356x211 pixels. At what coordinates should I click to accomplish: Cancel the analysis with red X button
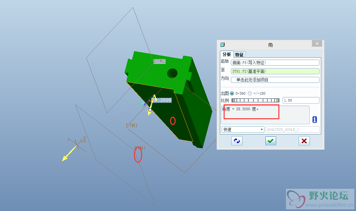click(304, 141)
